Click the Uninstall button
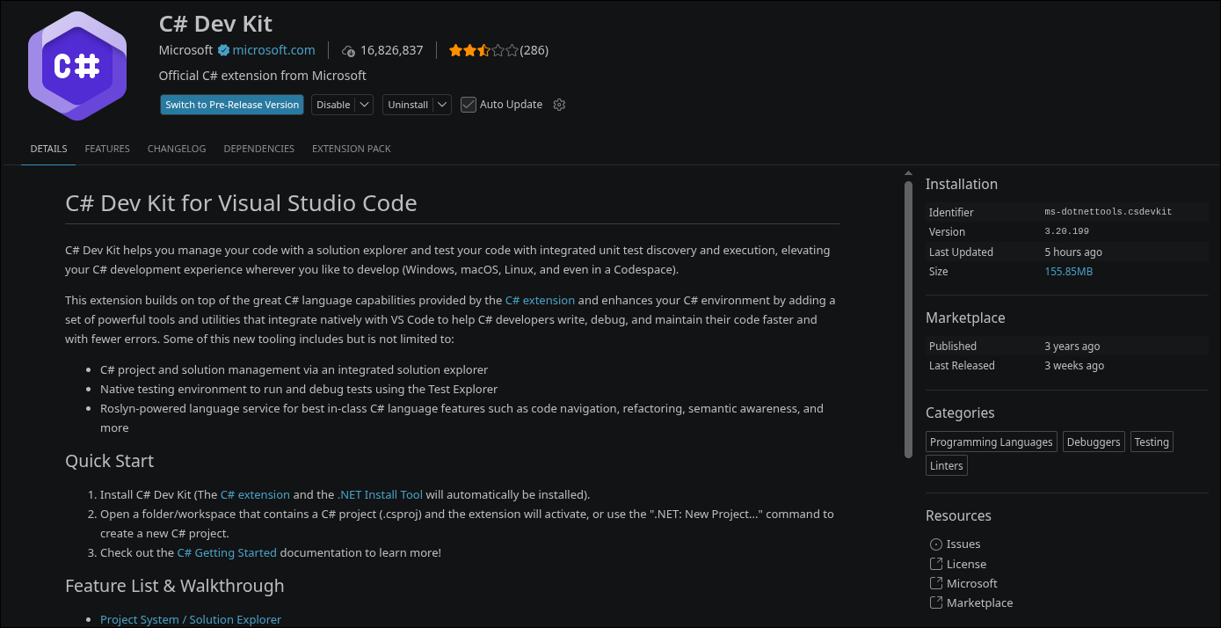Viewport: 1221px width, 628px height. point(408,105)
